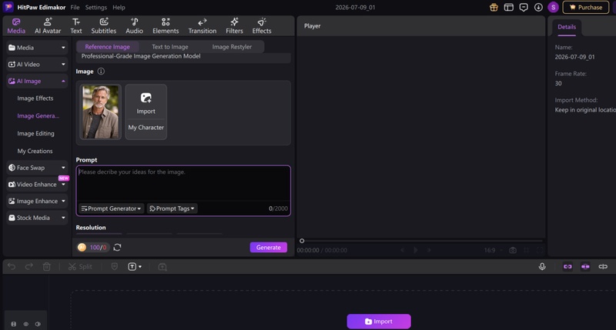616x330 pixels.
Task: Open the Effects panel
Action: [262, 26]
